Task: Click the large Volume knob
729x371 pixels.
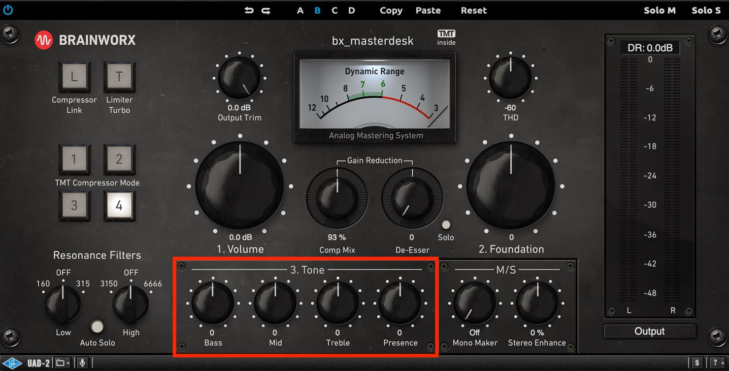Action: pyautogui.click(x=240, y=185)
